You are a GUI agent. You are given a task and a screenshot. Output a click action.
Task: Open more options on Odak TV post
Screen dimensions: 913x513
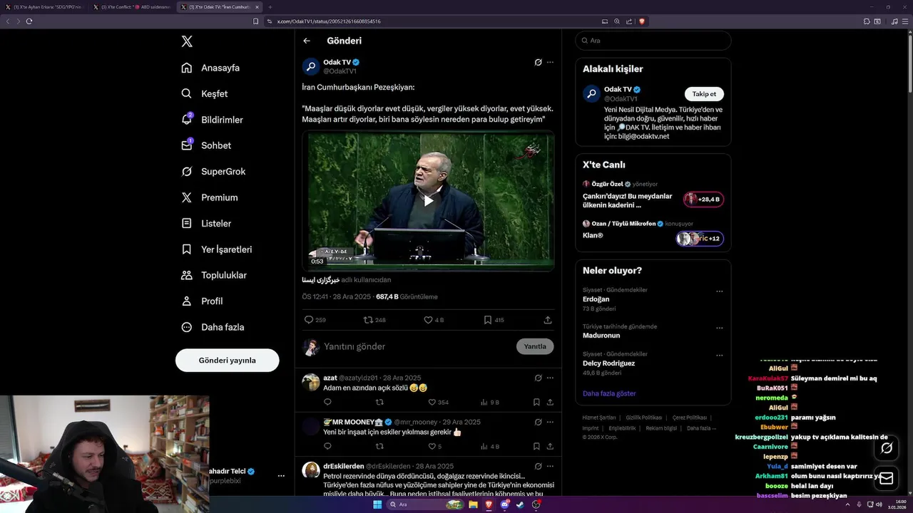pyautogui.click(x=550, y=62)
